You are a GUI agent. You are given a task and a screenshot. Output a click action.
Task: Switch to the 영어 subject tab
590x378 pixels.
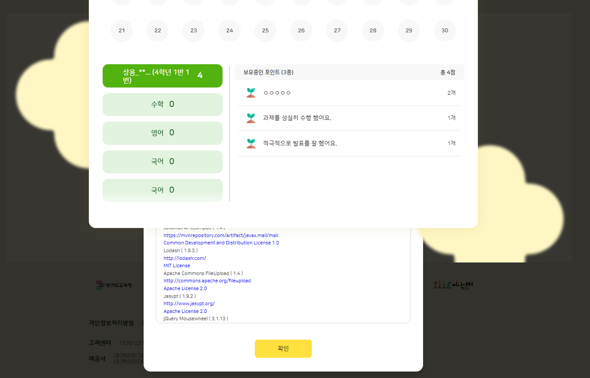click(x=162, y=133)
